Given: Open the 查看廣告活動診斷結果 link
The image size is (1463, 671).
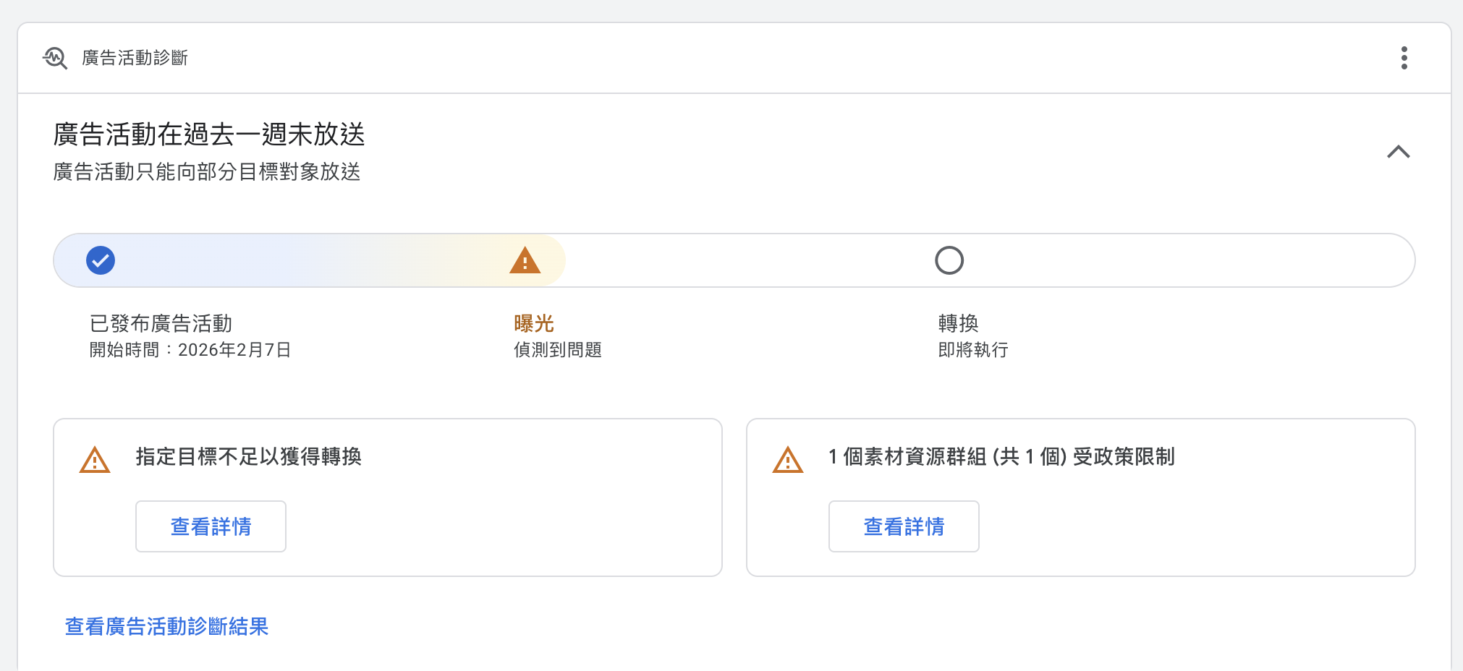Looking at the screenshot, I should coord(167,626).
